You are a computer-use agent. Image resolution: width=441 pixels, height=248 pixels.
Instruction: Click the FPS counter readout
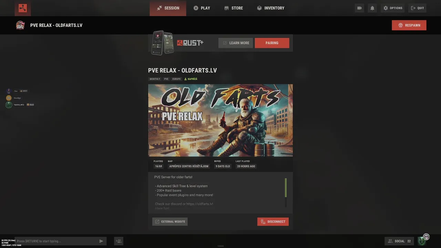9,240
